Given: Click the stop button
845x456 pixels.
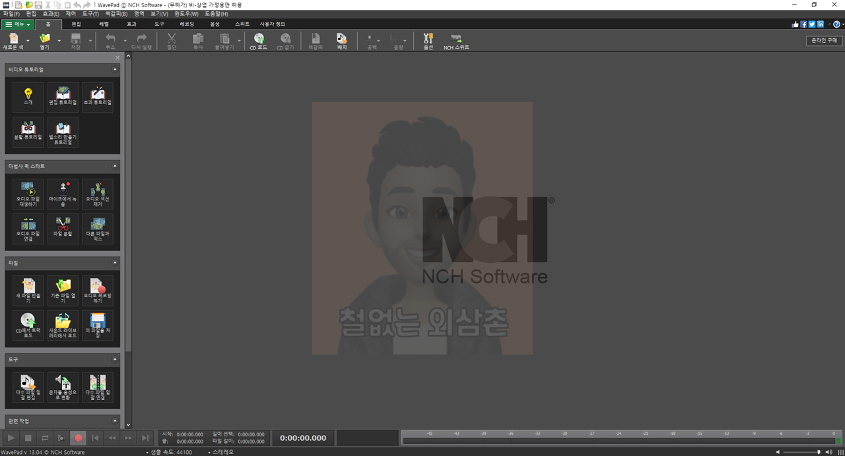Looking at the screenshot, I should coord(28,438).
